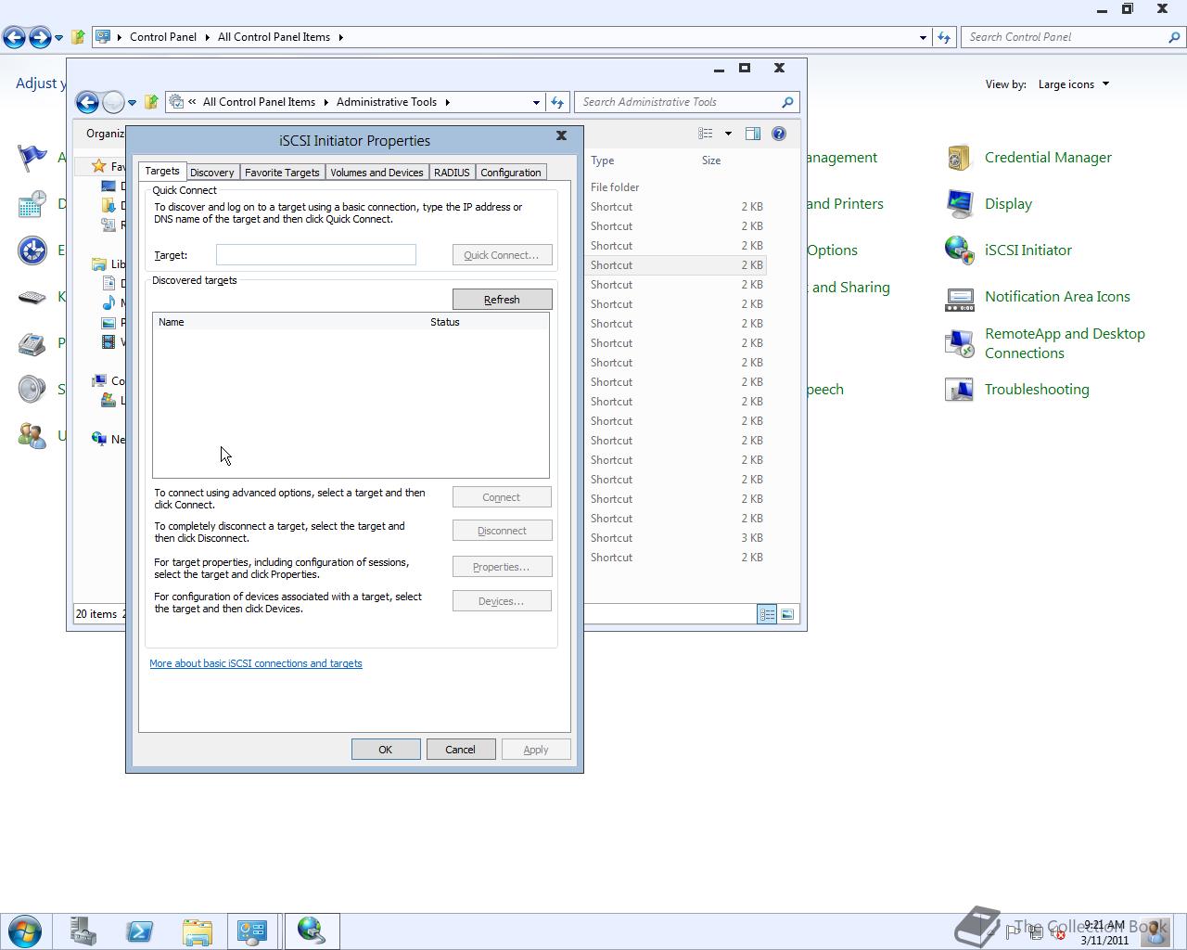The height and width of the screenshot is (950, 1187).
Task: Click the Troubleshooting icon
Action: pyautogui.click(x=959, y=390)
